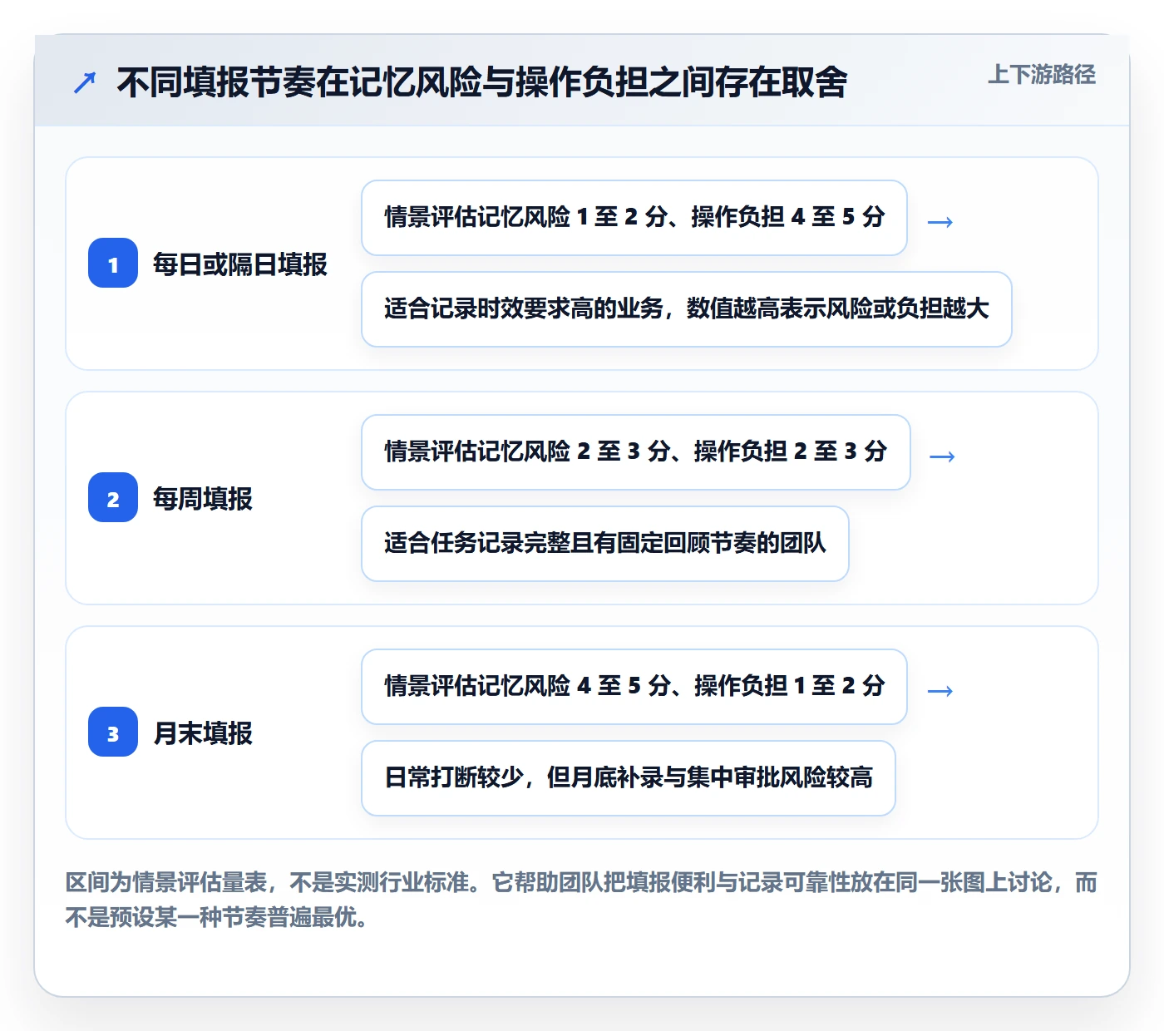Click the 月末填报 label
The height and width of the screenshot is (1031, 1164).
(x=203, y=733)
